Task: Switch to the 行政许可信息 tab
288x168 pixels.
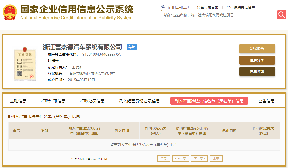Action: [53, 101]
